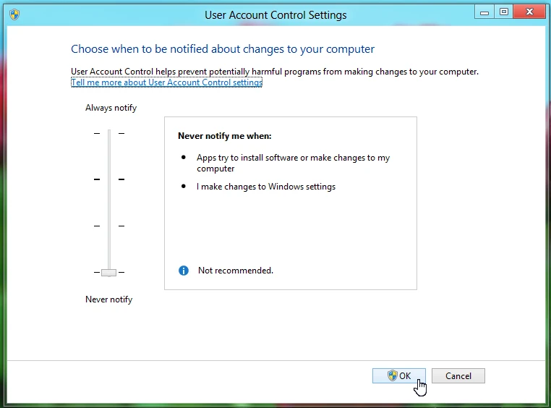Click the Never notify label below the slider

click(108, 299)
